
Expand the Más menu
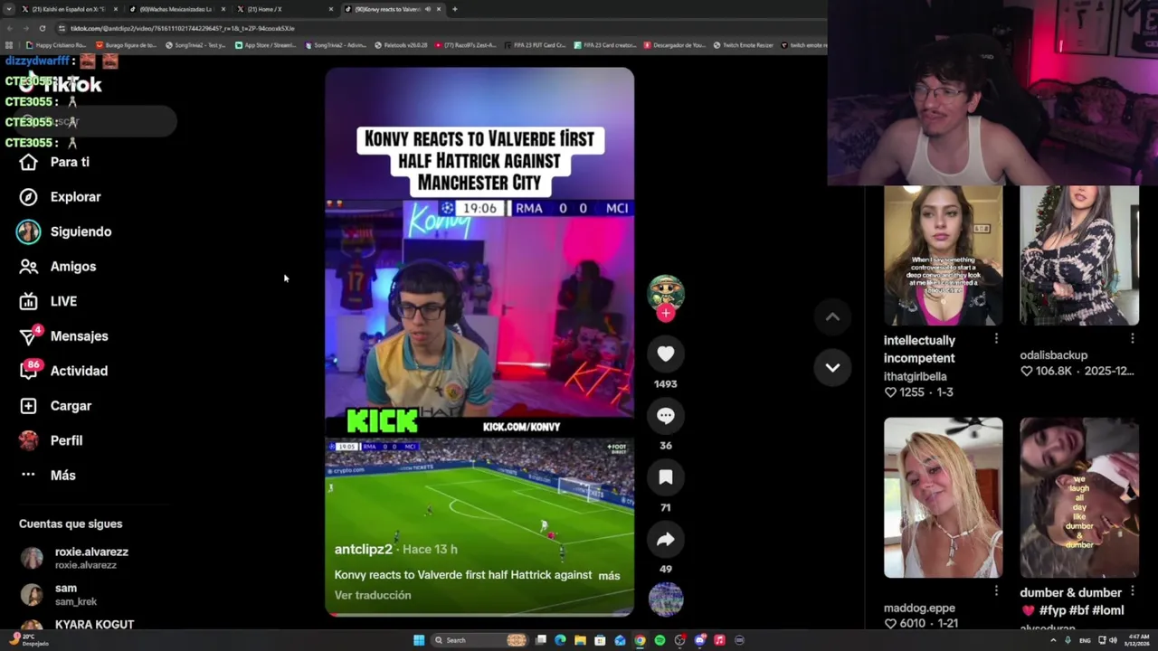pyautogui.click(x=47, y=476)
